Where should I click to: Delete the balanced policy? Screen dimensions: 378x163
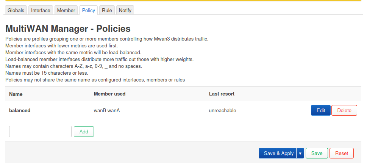[344, 111]
